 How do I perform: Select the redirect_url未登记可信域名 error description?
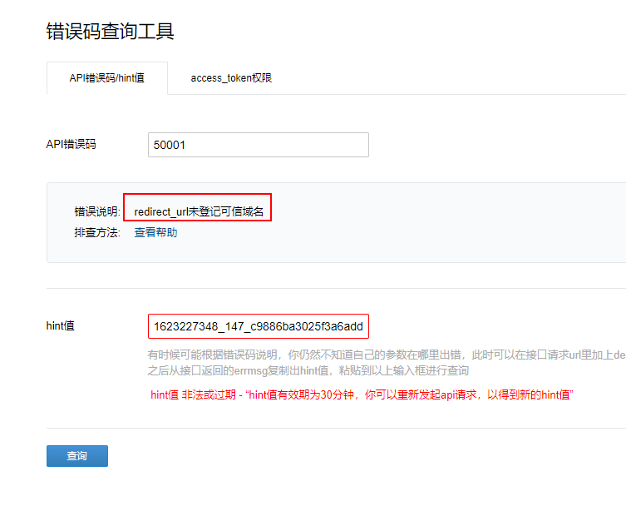pos(199,211)
